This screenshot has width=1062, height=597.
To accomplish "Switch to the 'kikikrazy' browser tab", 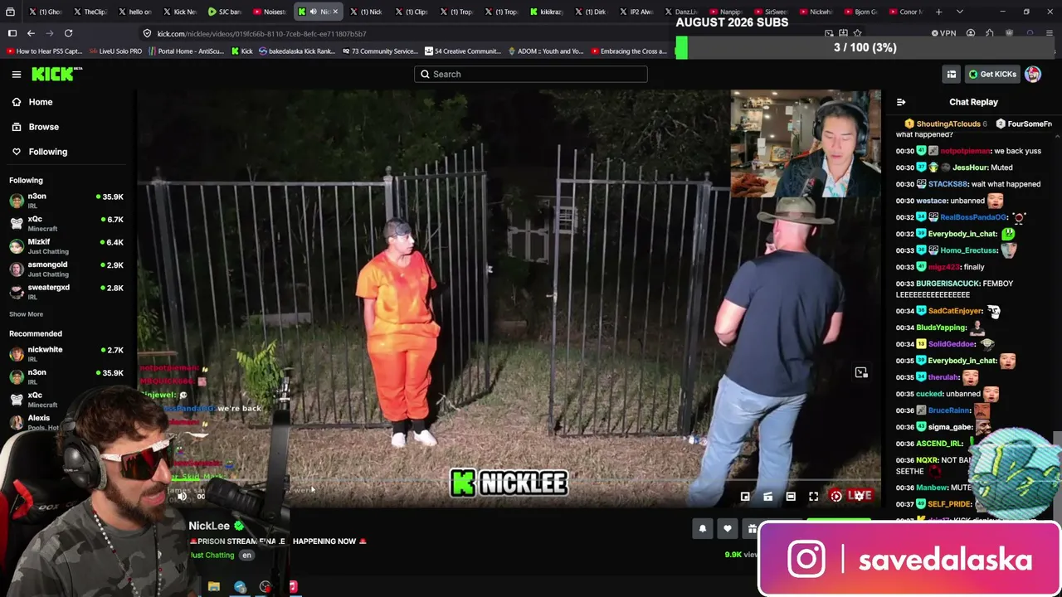I will pos(545,12).
